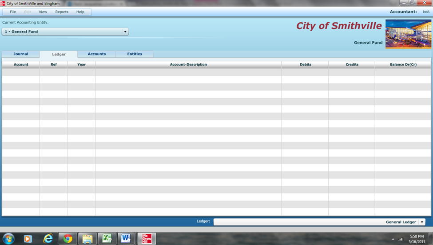Select the Ledger tab
The width and height of the screenshot is (433, 245).
[x=59, y=54]
